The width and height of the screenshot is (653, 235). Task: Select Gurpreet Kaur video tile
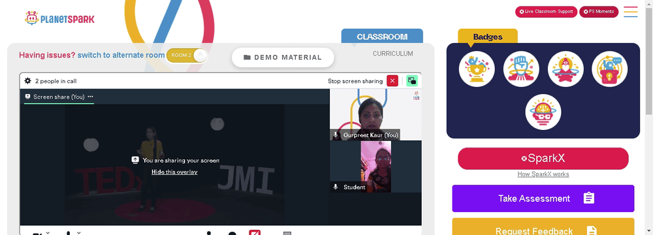tap(375, 115)
